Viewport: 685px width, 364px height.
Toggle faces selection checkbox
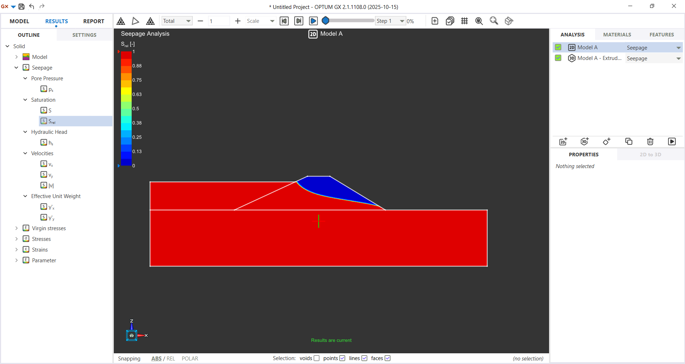387,358
